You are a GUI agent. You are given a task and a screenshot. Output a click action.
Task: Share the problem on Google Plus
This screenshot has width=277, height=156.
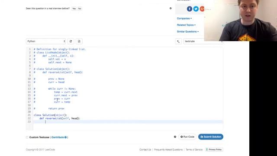202,9
